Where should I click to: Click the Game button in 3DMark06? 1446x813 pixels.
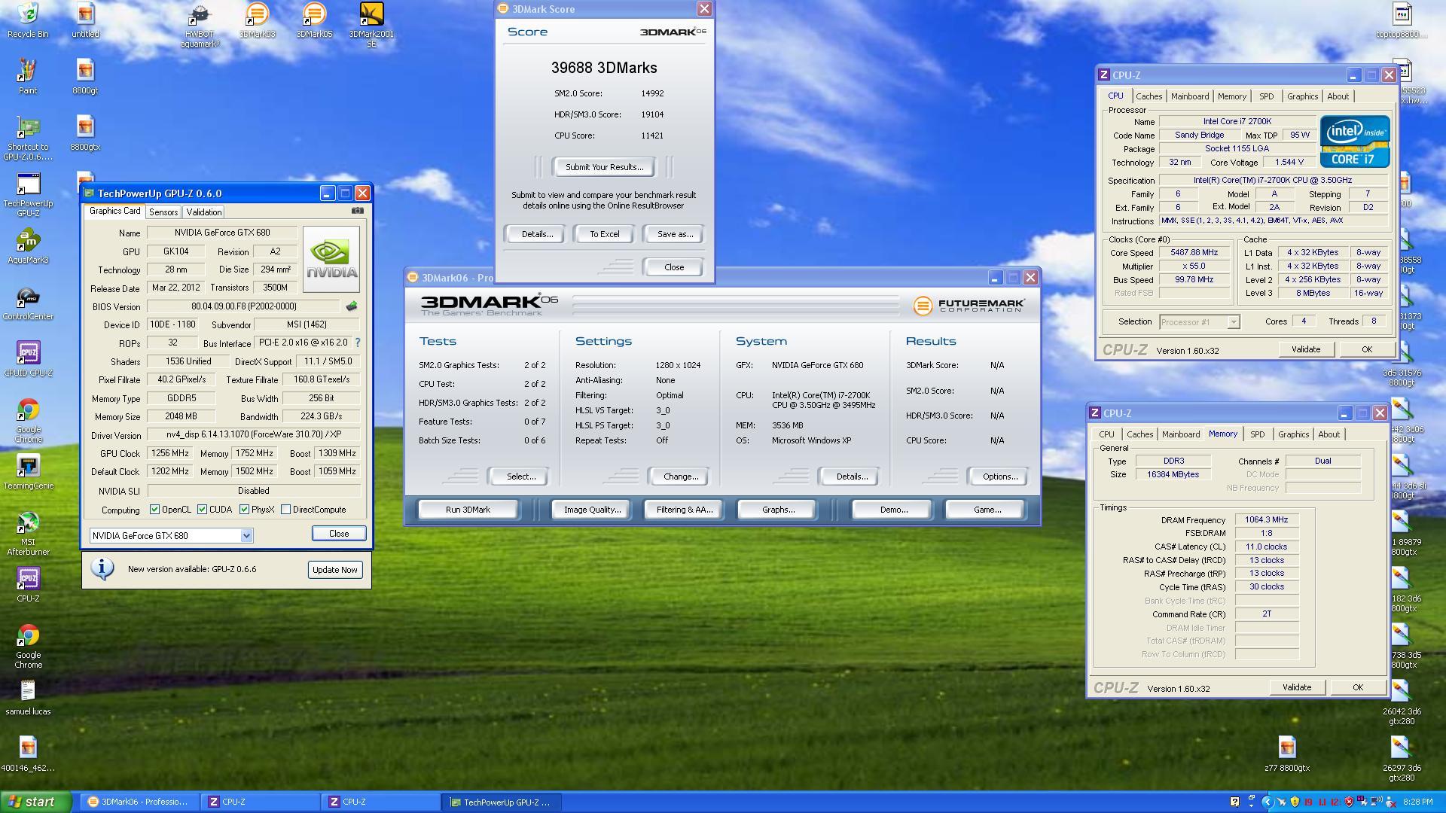pos(987,510)
